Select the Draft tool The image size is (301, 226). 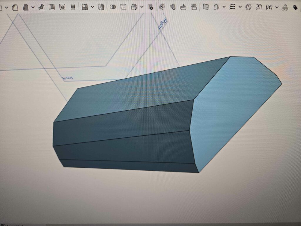[x=26, y=7]
